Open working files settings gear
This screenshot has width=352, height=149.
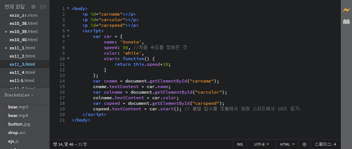point(33,7)
